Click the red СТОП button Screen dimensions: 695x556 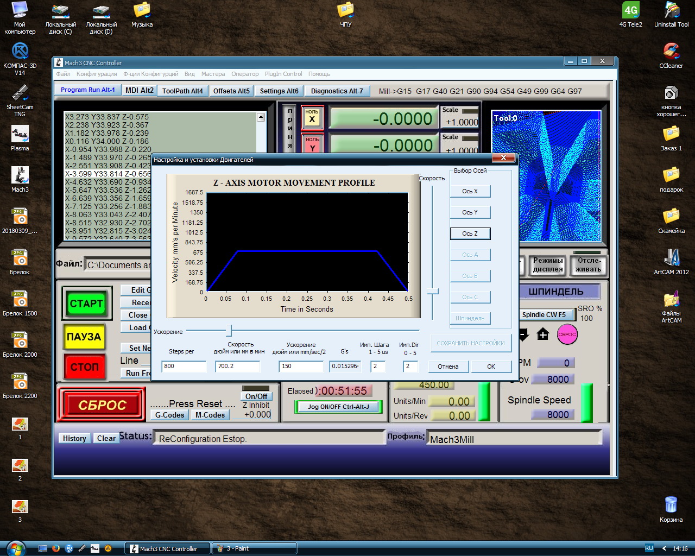pyautogui.click(x=84, y=367)
